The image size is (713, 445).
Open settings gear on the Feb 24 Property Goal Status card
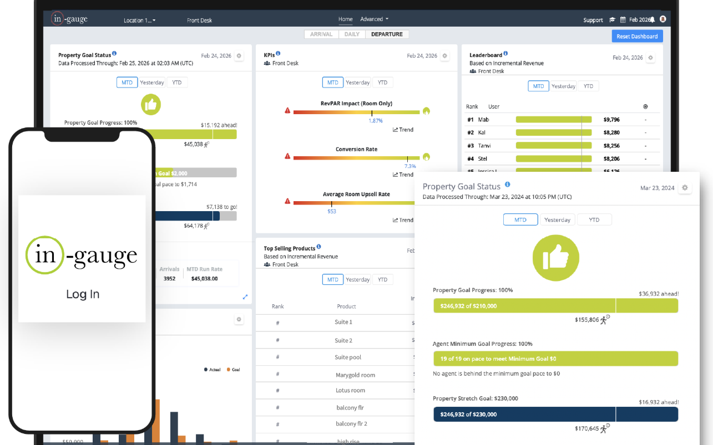239,56
